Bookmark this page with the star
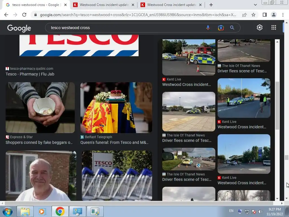This screenshot has height=217, width=289. coord(253,15)
